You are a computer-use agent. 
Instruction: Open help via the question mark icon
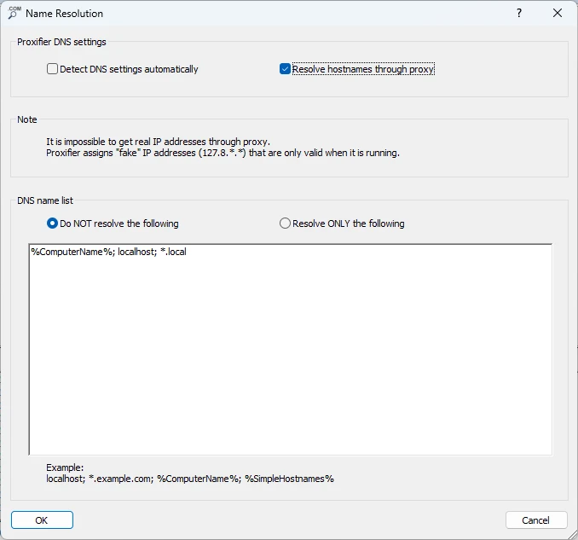(519, 14)
